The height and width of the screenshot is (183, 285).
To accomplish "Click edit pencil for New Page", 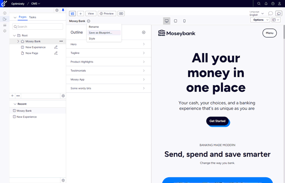I will pos(56,53).
